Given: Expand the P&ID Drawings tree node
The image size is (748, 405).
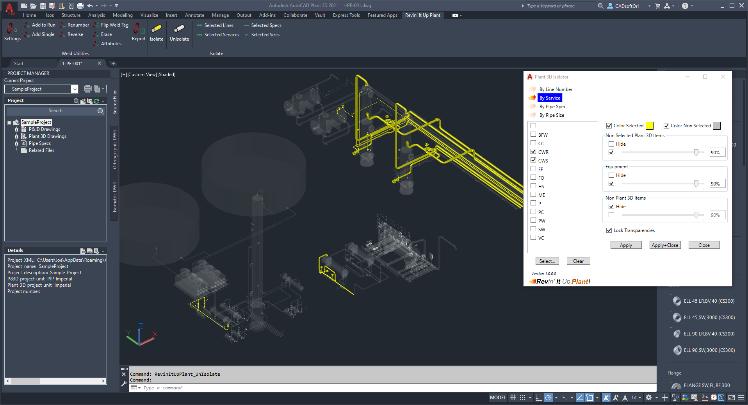Looking at the screenshot, I should [16, 130].
